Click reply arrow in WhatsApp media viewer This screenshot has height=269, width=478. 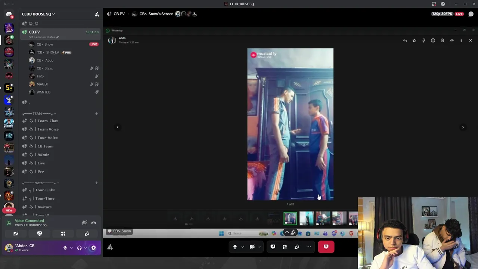click(405, 40)
